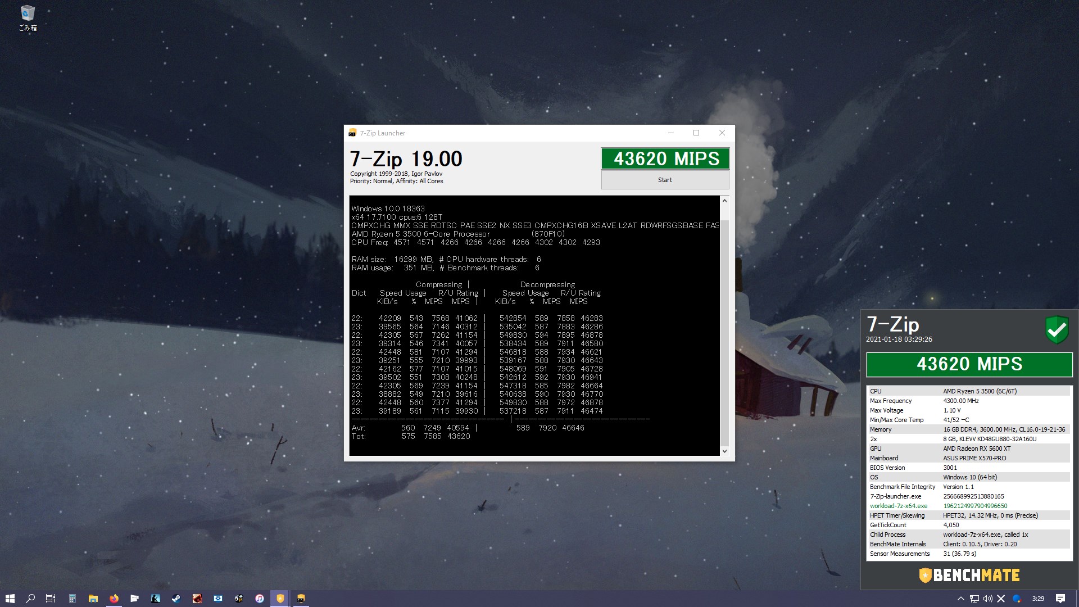Click the Max Voltage value 1.10 V
The image size is (1079, 607).
click(951, 410)
